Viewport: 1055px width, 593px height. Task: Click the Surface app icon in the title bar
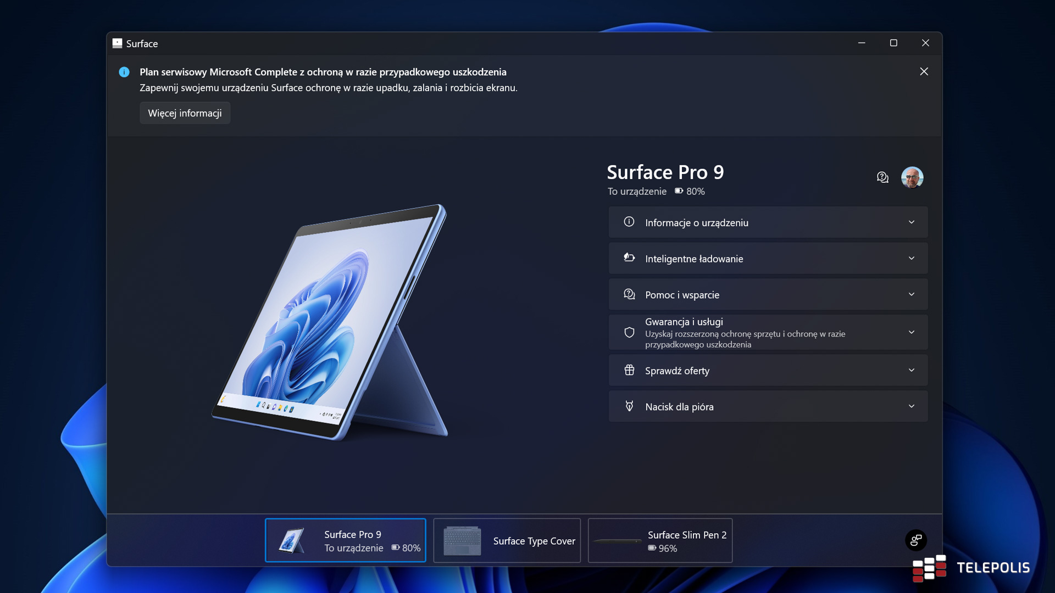click(117, 43)
